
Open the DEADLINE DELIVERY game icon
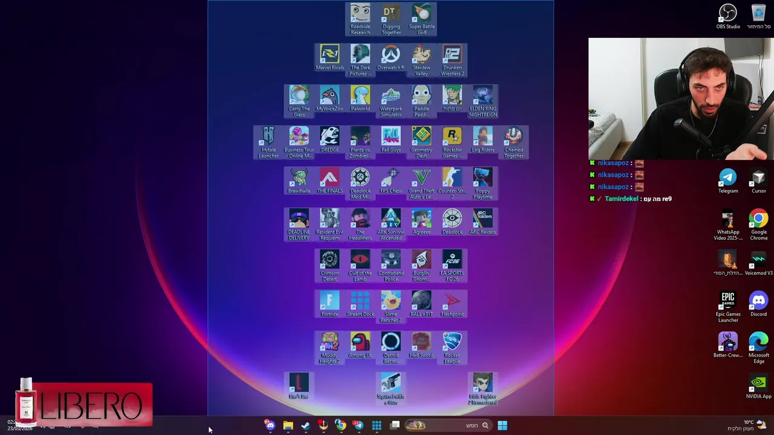coord(299,225)
